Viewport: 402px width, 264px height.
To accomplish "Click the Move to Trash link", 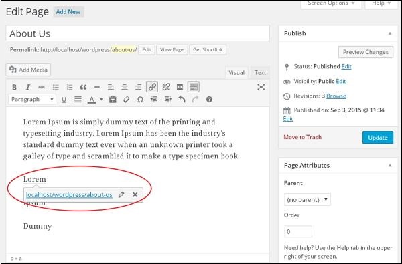I will pyautogui.click(x=303, y=137).
